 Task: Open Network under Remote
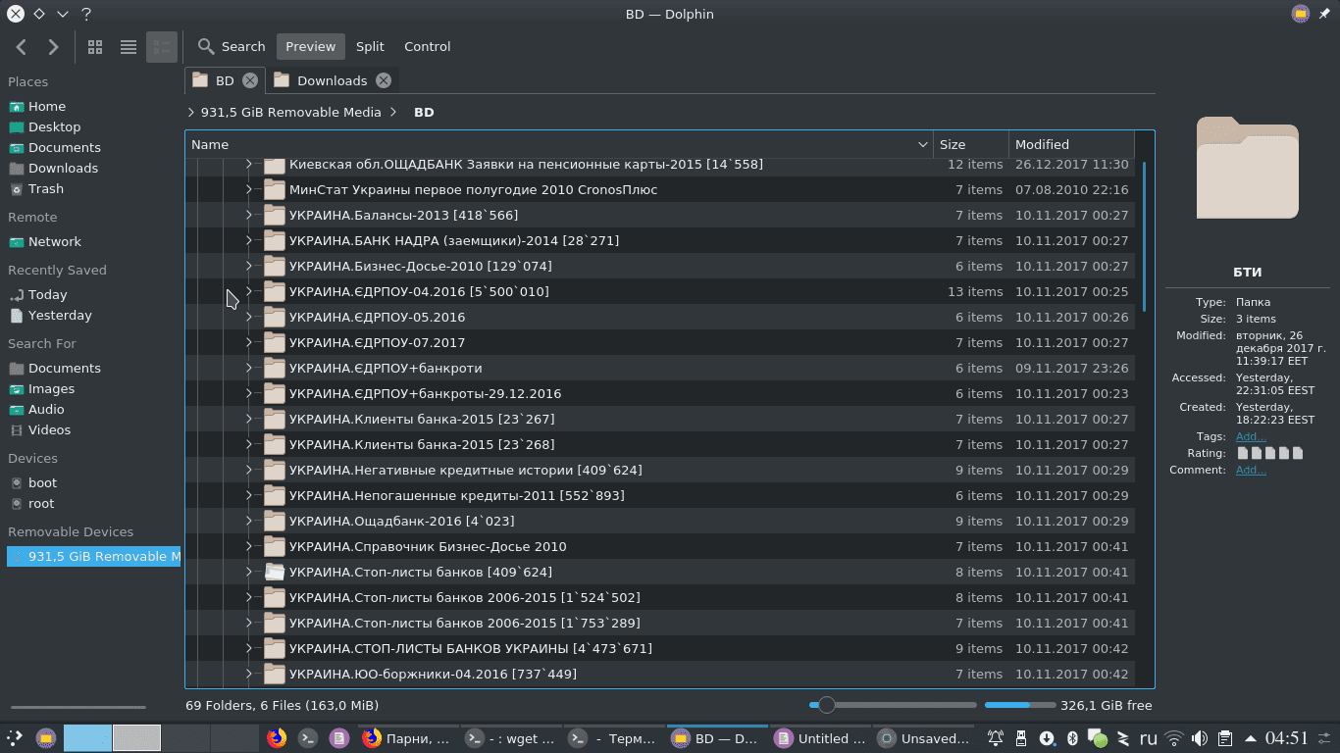point(55,241)
